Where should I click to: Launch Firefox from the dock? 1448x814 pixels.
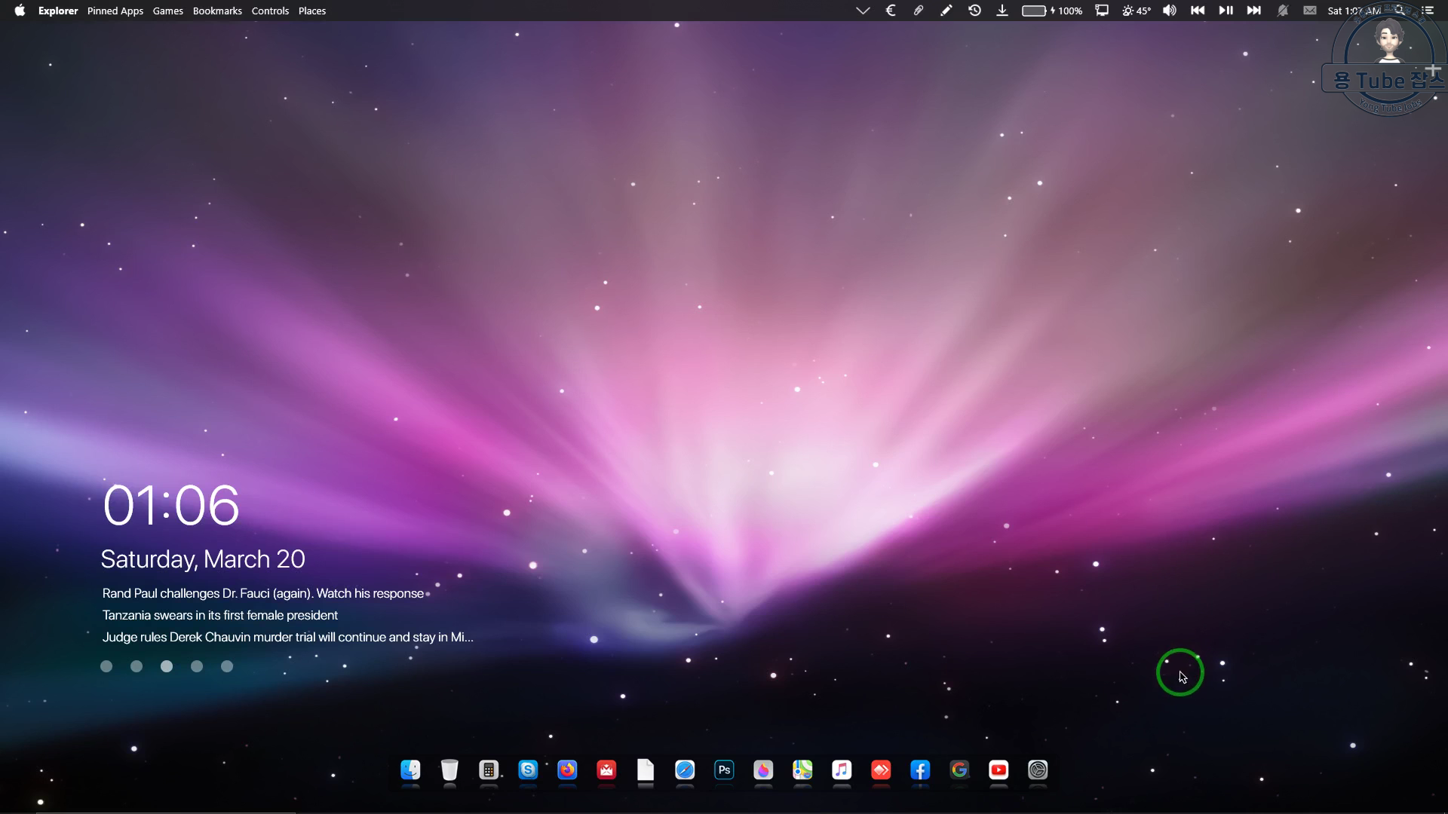tap(567, 770)
